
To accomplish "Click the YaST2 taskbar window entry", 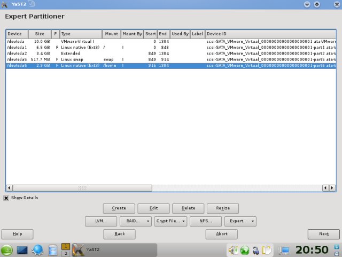I will coord(114,250).
